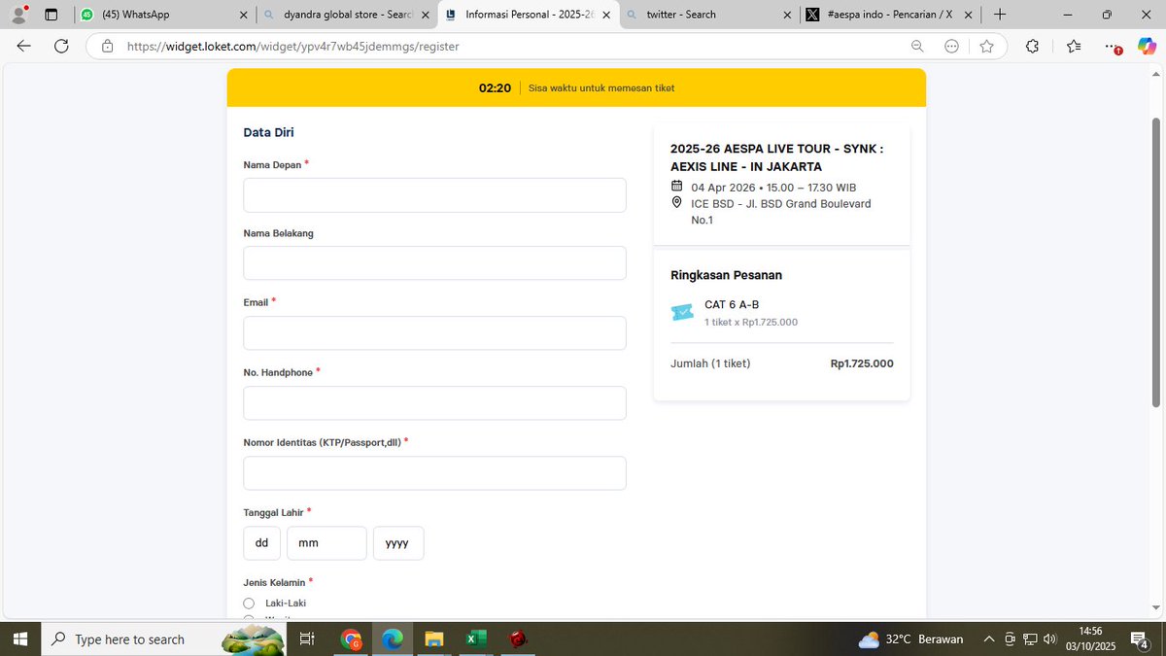Focus the Email input field

click(x=434, y=332)
